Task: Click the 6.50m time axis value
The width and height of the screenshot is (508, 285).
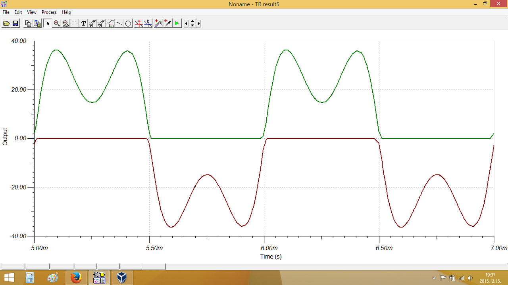Action: point(384,248)
